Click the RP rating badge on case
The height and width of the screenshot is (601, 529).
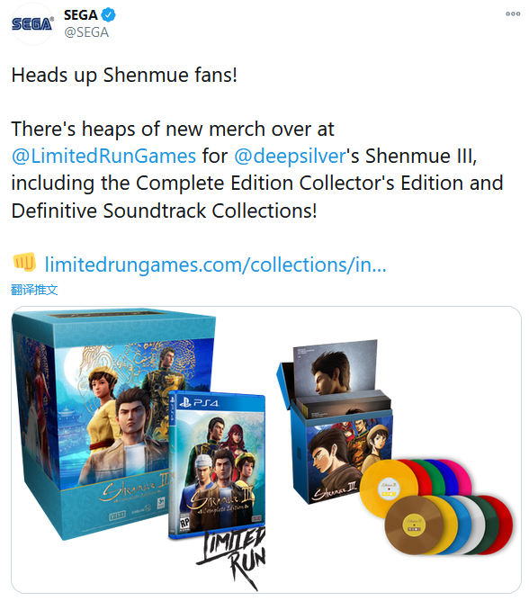click(x=184, y=524)
